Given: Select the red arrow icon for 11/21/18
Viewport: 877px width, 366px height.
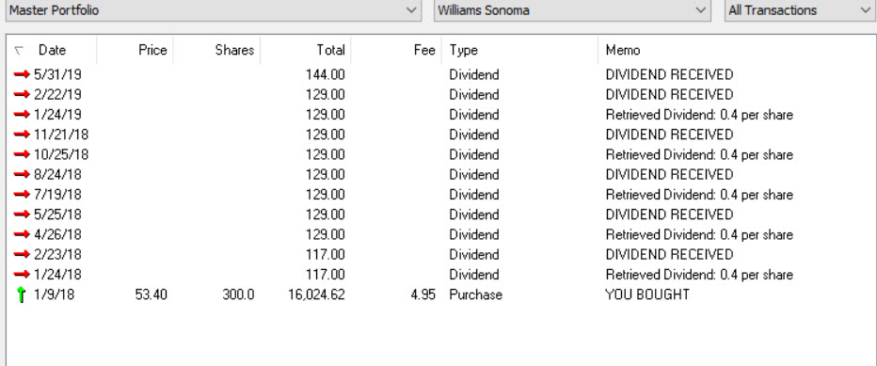Looking at the screenshot, I should (22, 135).
